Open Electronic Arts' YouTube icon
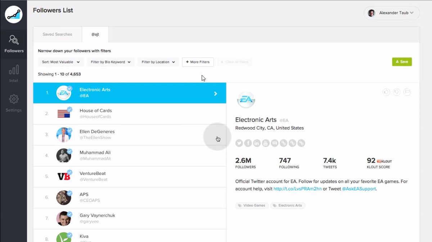This screenshot has width=432, height=242. (266, 143)
